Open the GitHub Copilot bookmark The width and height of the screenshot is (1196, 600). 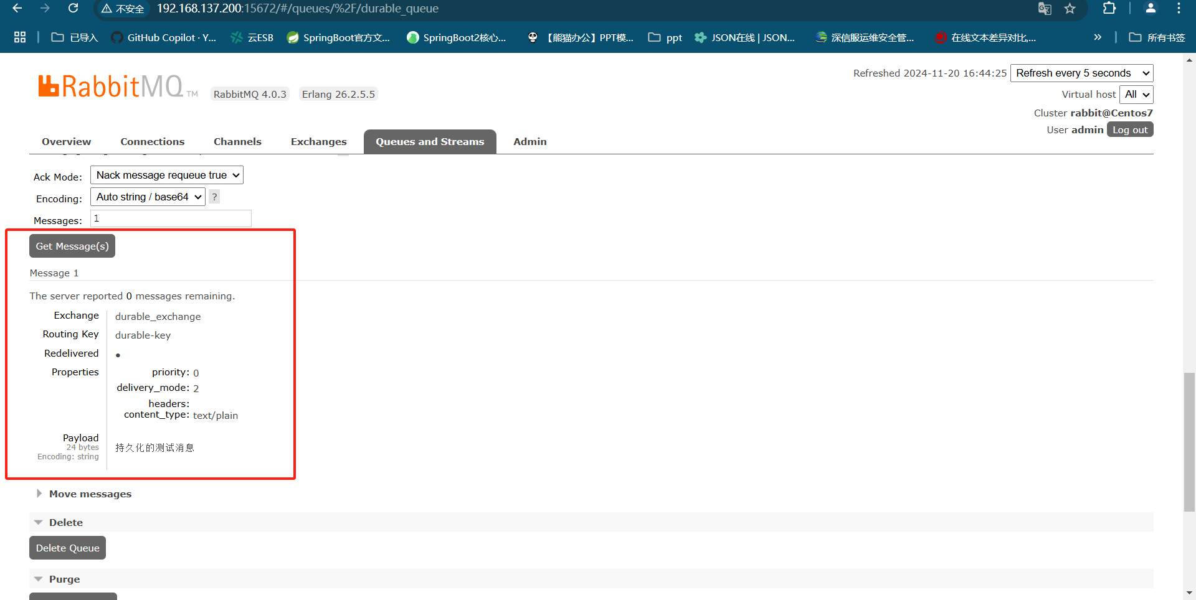164,37
